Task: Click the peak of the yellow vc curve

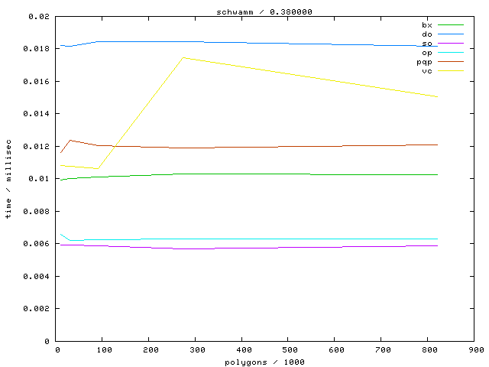Action: click(x=182, y=57)
